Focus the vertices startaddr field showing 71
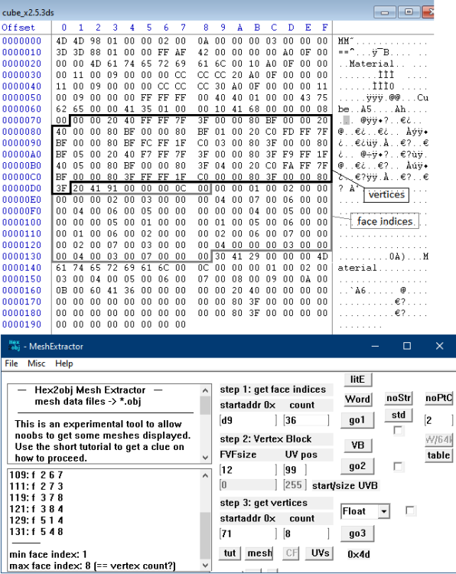456x574 pixels. (x=248, y=533)
